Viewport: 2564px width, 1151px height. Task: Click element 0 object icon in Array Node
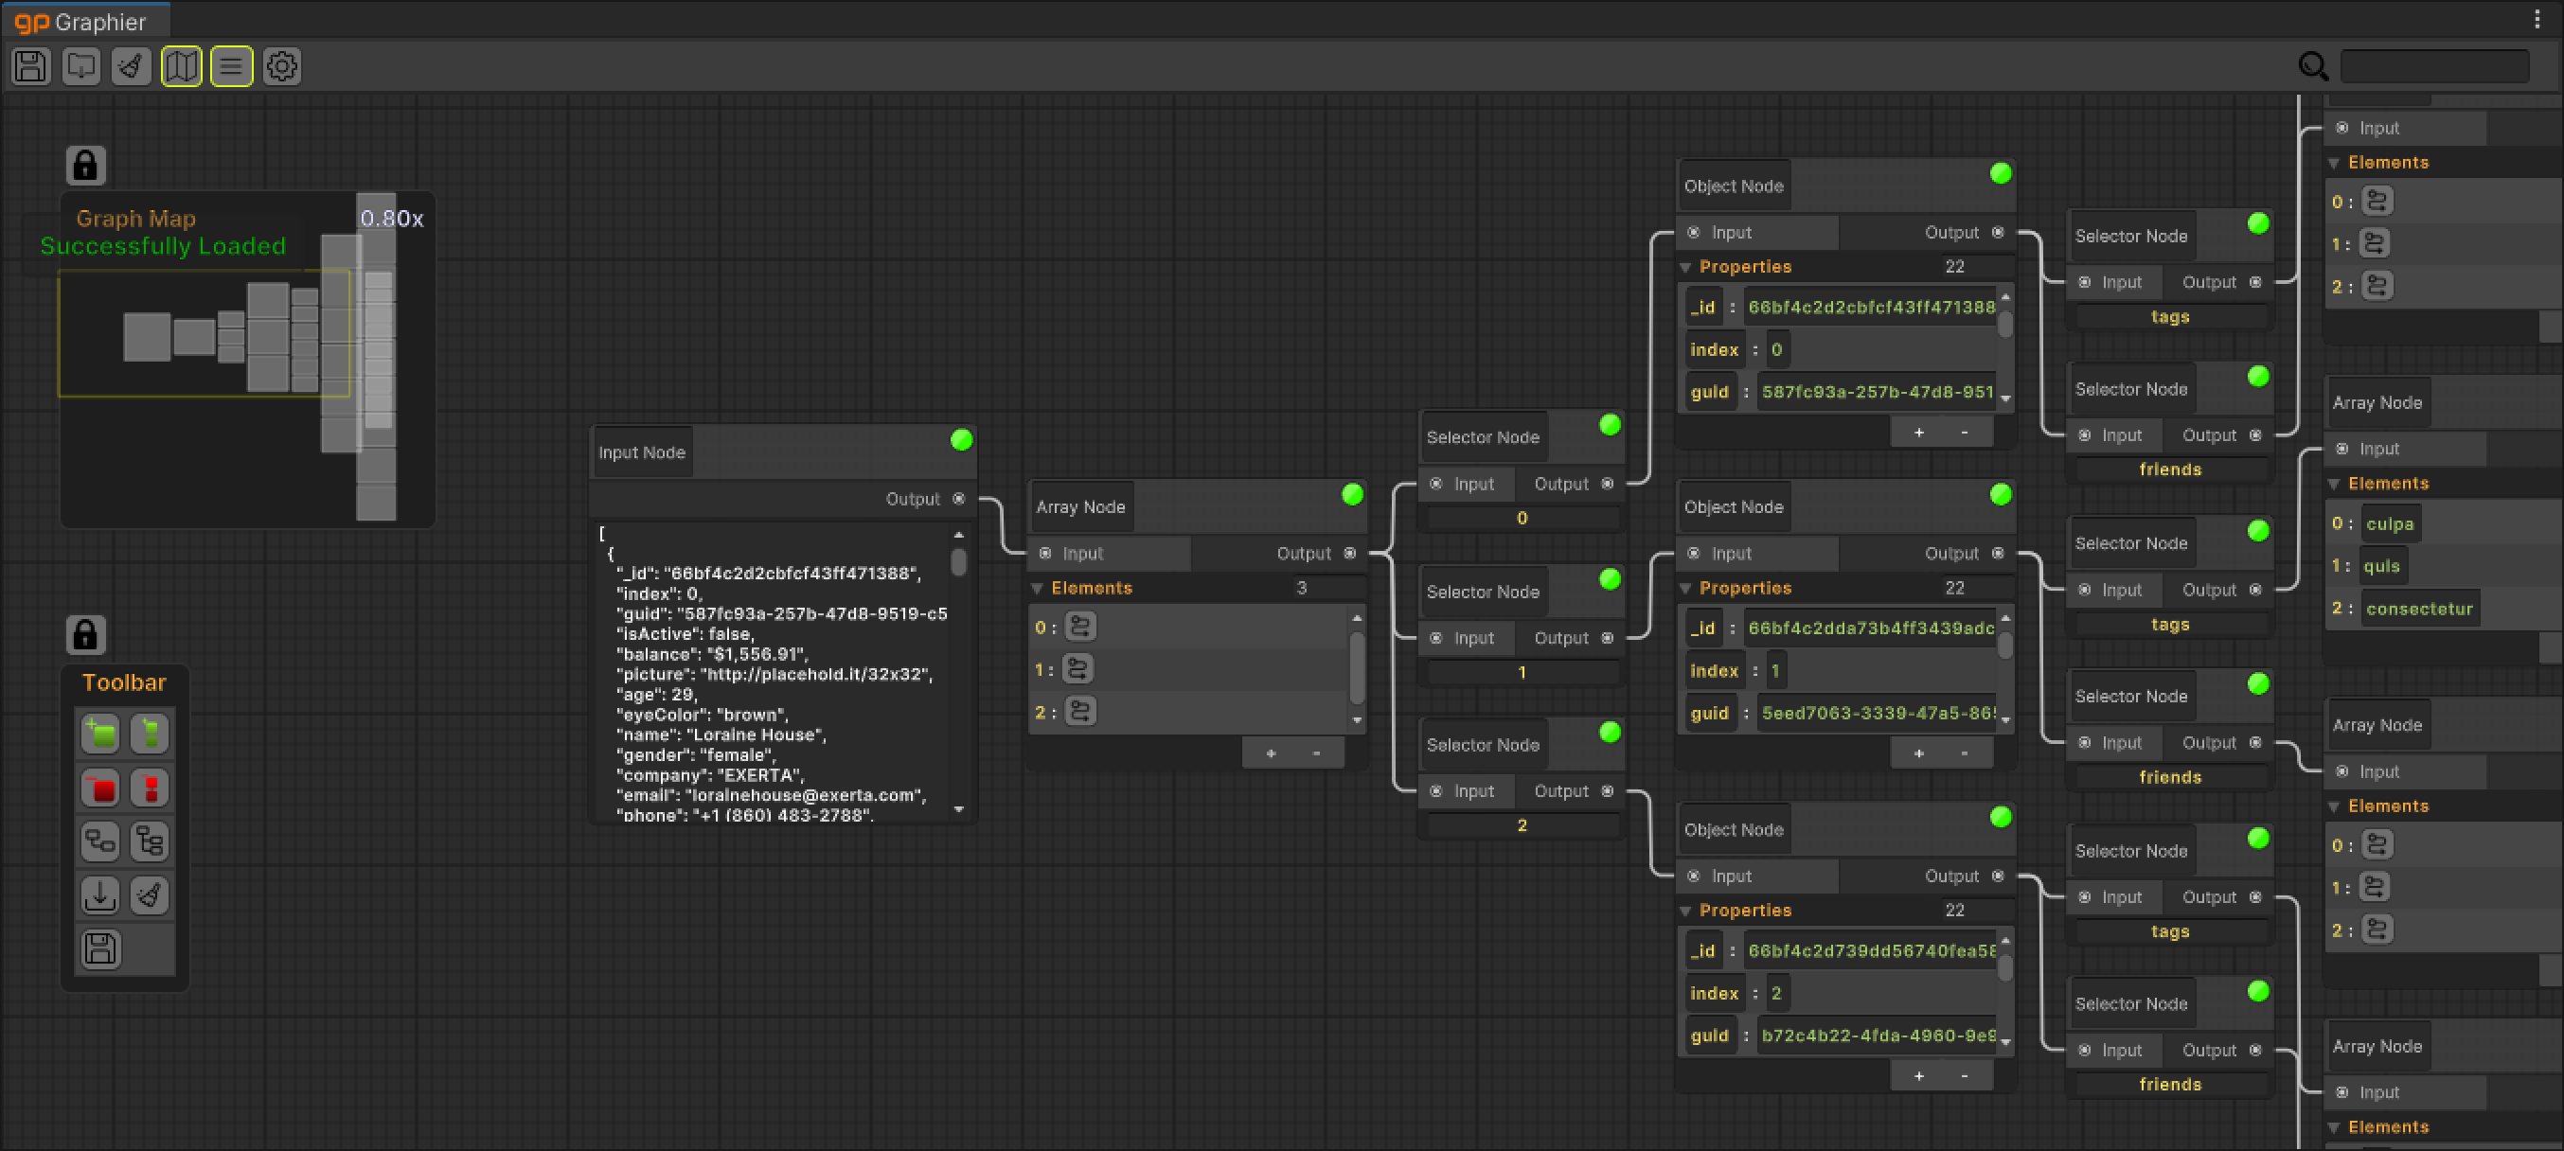click(1080, 627)
